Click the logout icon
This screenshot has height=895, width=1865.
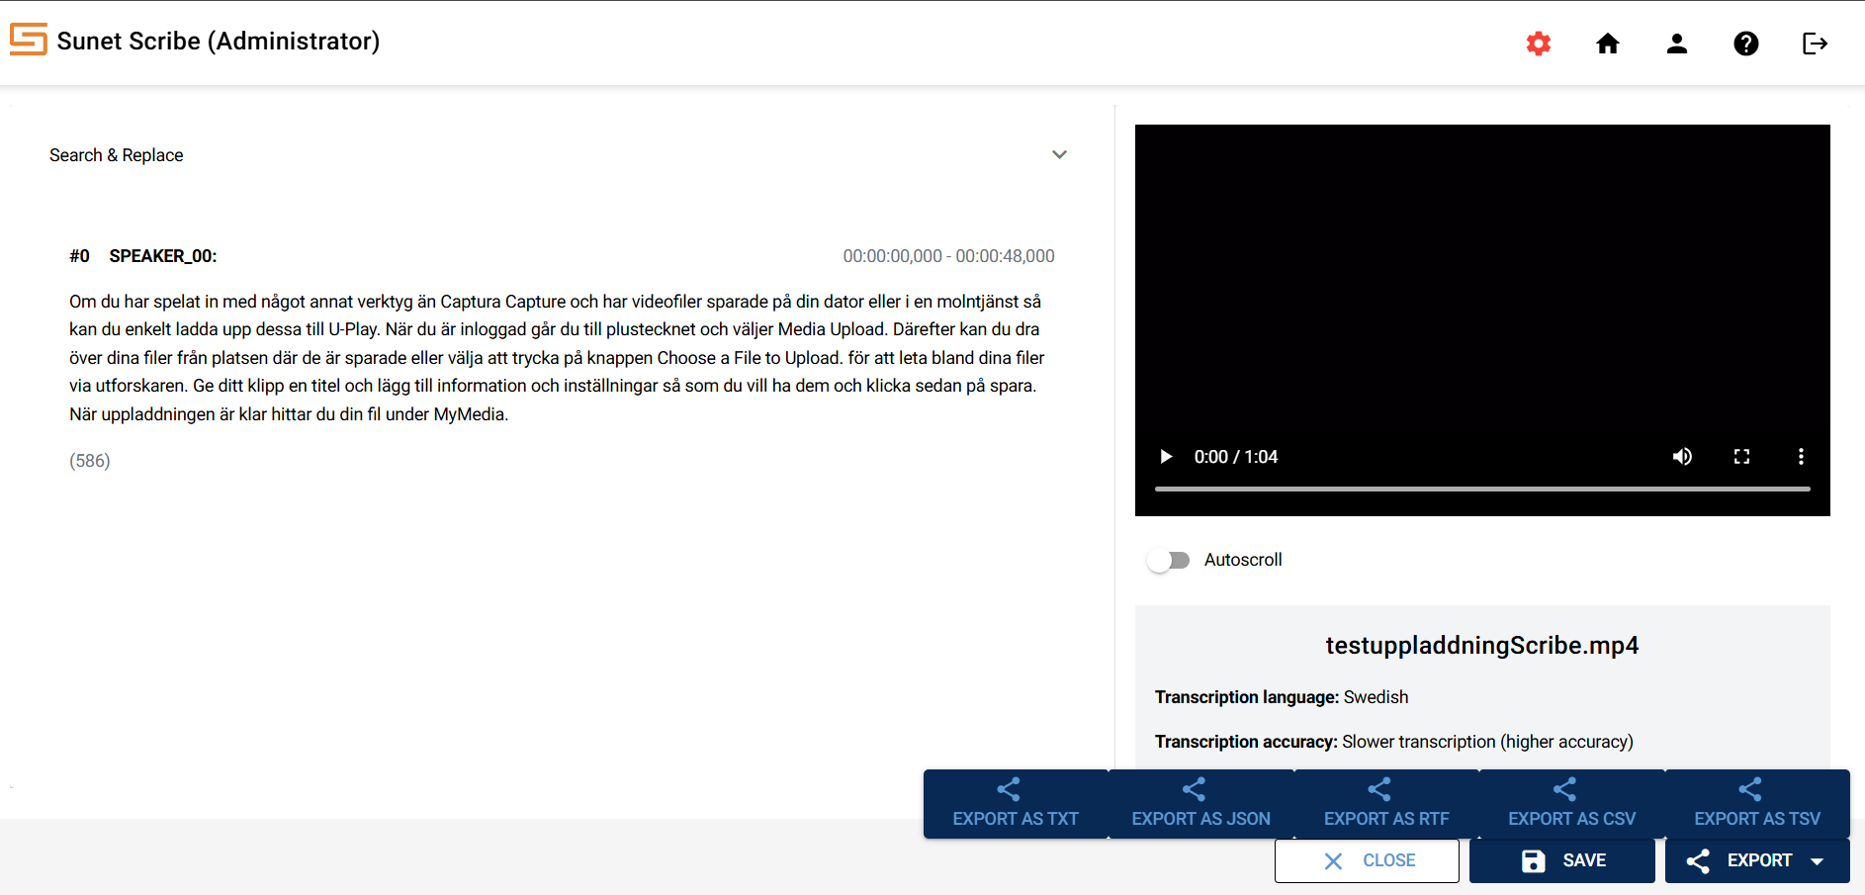[1815, 44]
